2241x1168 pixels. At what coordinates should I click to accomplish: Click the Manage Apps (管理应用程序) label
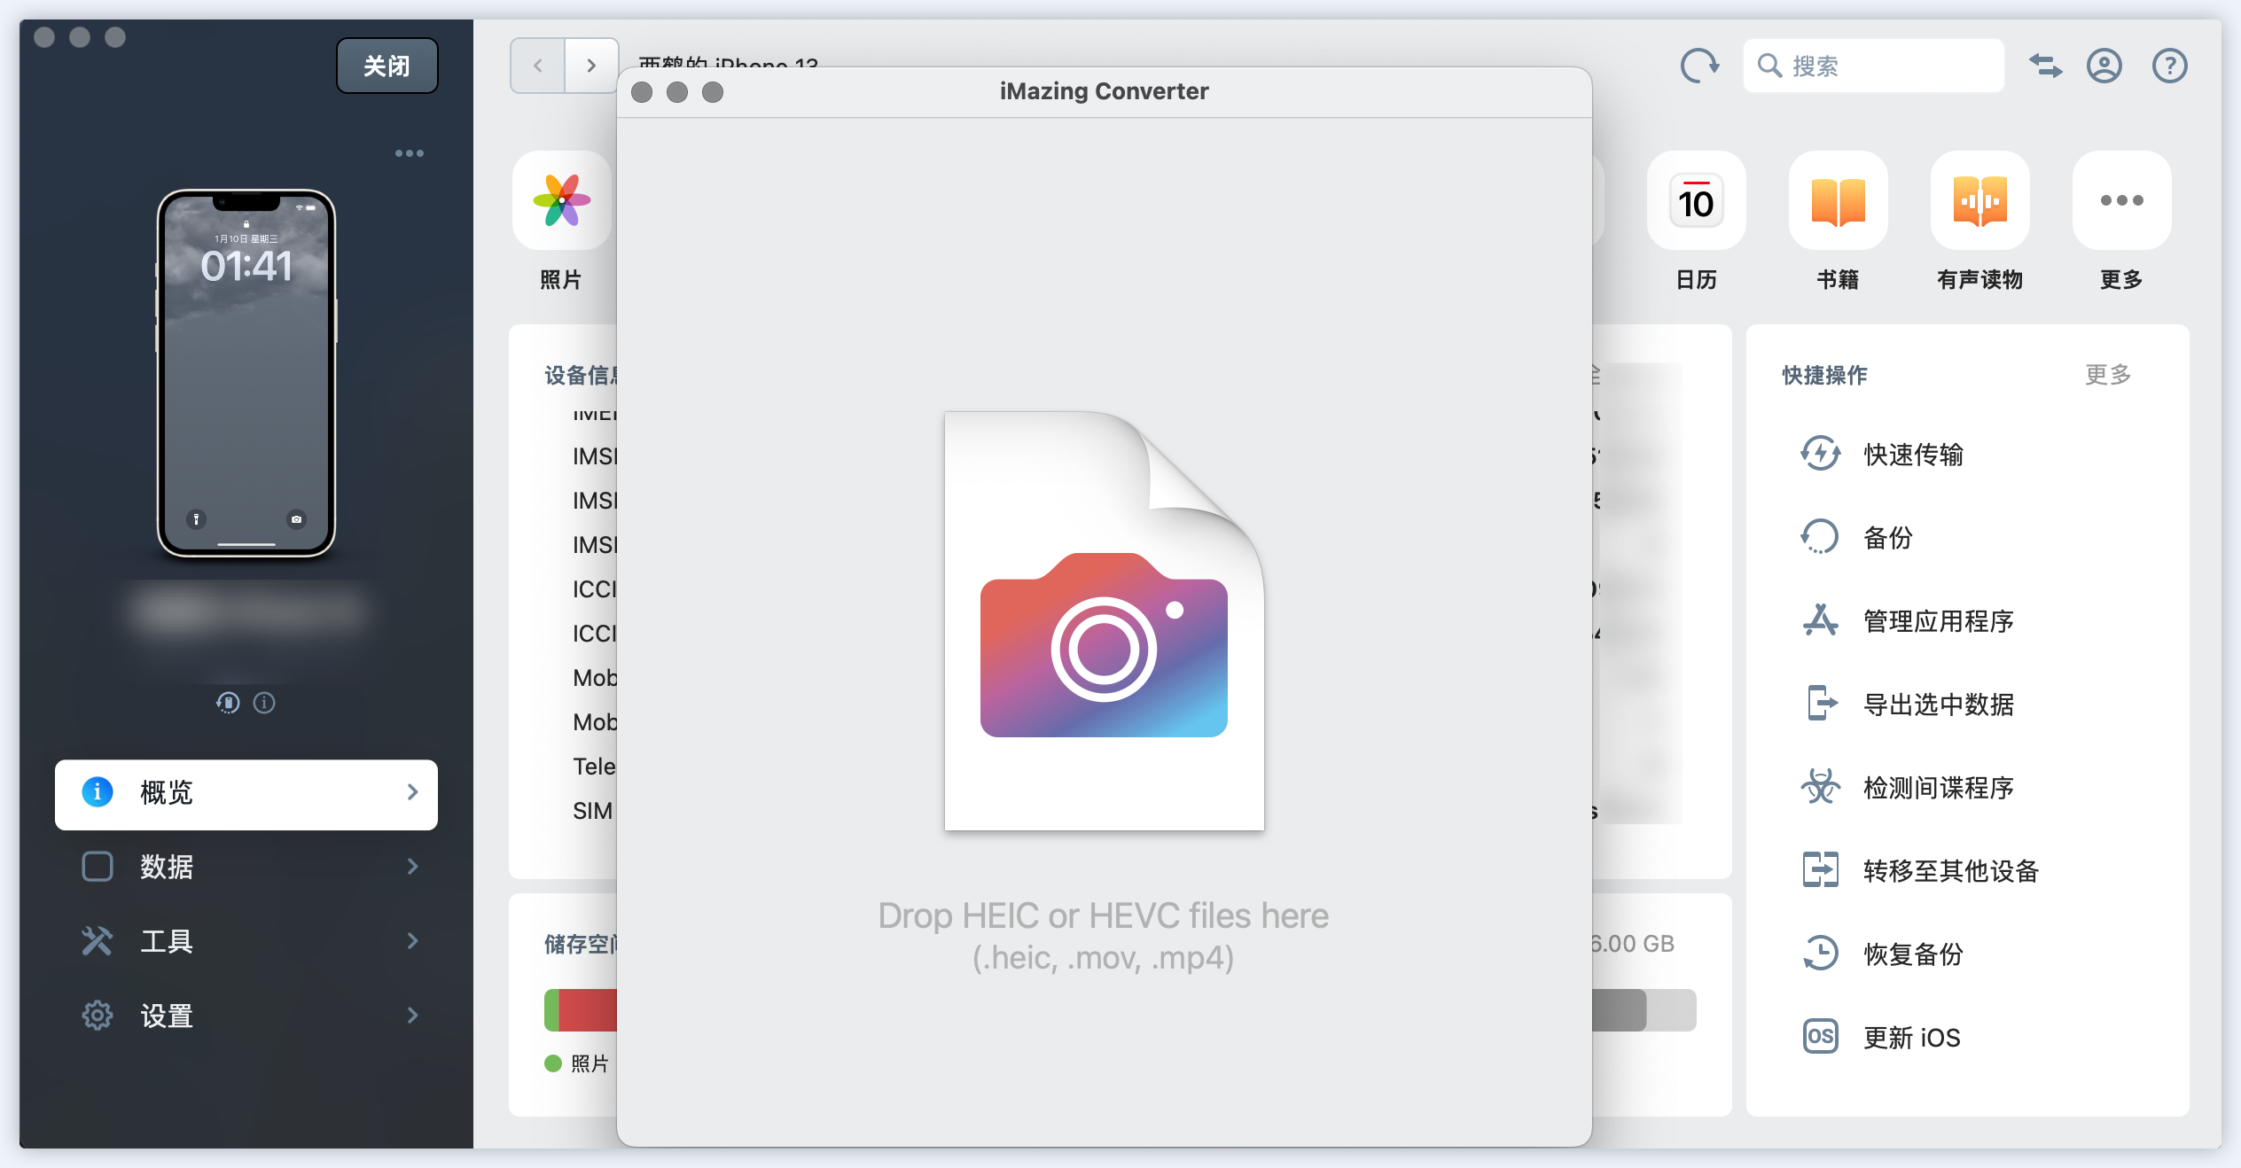1939,621
